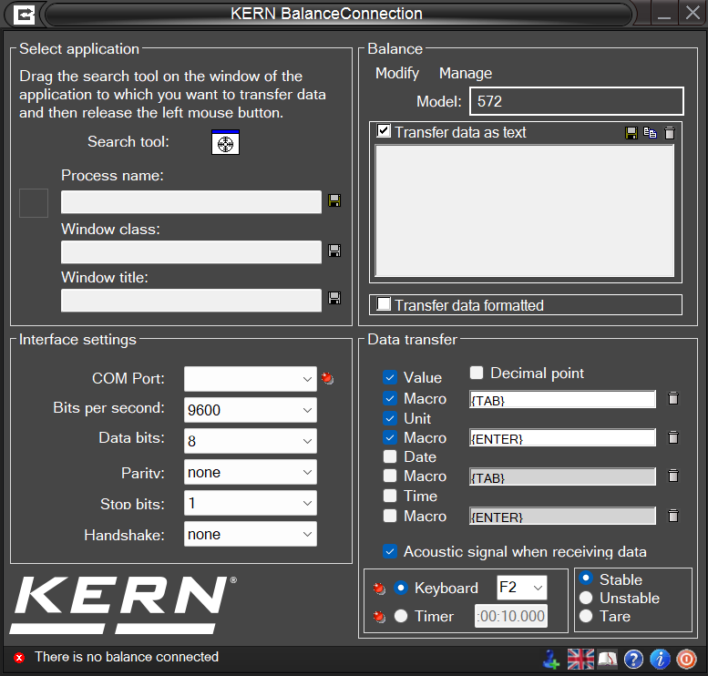Open the help question mark icon
The height and width of the screenshot is (676, 708).
(x=633, y=660)
